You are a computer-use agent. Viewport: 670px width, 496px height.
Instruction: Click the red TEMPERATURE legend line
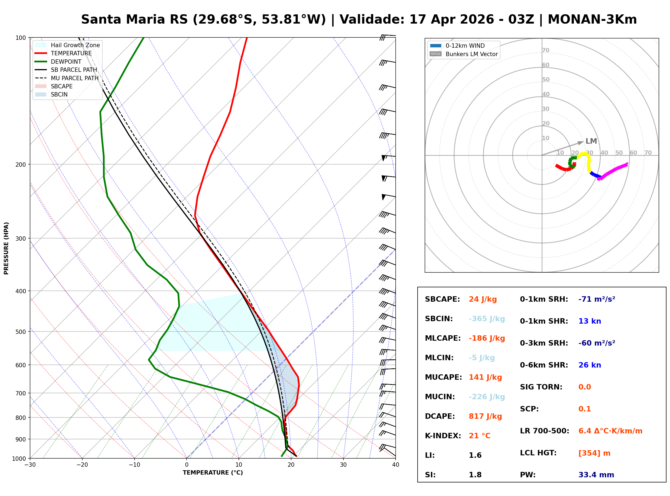pos(41,53)
